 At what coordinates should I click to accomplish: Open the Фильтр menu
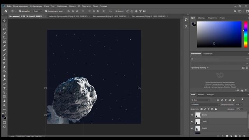pyautogui.click(x=72, y=6)
